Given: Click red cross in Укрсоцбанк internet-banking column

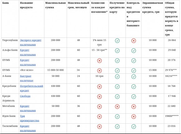Looking at the screenshot, I should [134, 41].
